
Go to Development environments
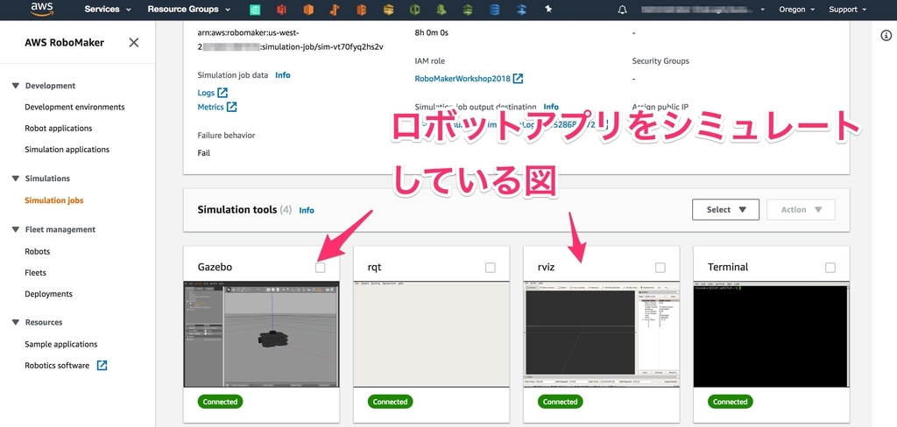click(74, 107)
